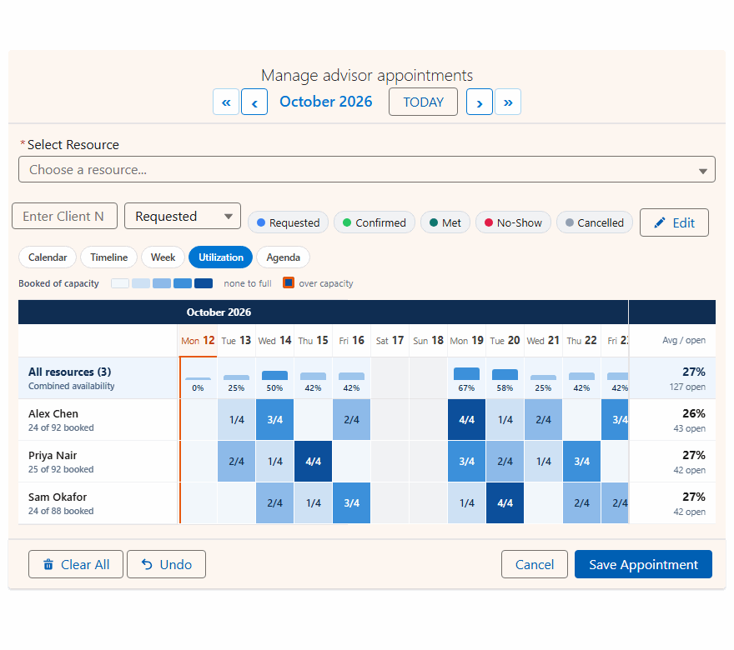This screenshot has width=734, height=650.
Task: Open Priya Nair's 4/4 cell on Thu 15
Action: point(313,462)
